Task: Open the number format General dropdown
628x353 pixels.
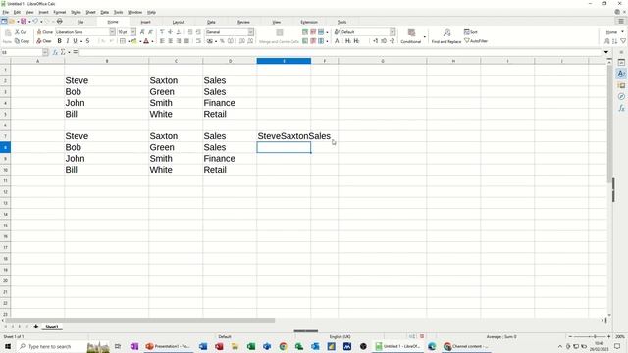Action: click(x=251, y=32)
